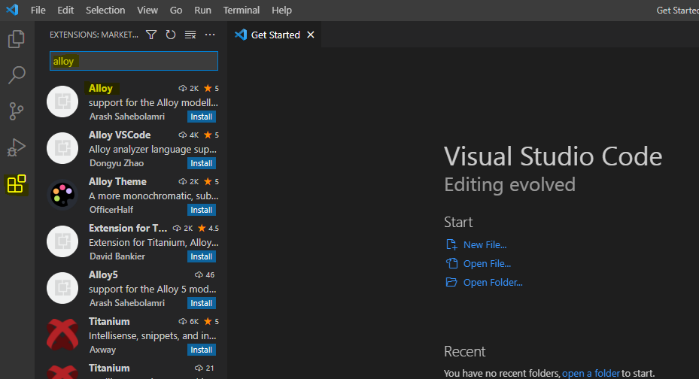This screenshot has height=379, width=699.
Task: Open the Alloy VSCode extension title
Action: [x=120, y=135]
